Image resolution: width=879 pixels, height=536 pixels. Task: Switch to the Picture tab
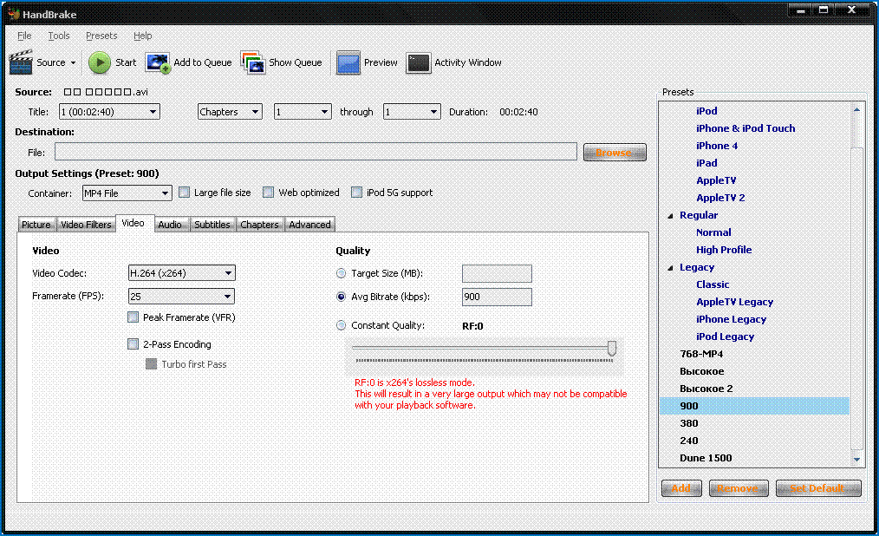pos(36,225)
